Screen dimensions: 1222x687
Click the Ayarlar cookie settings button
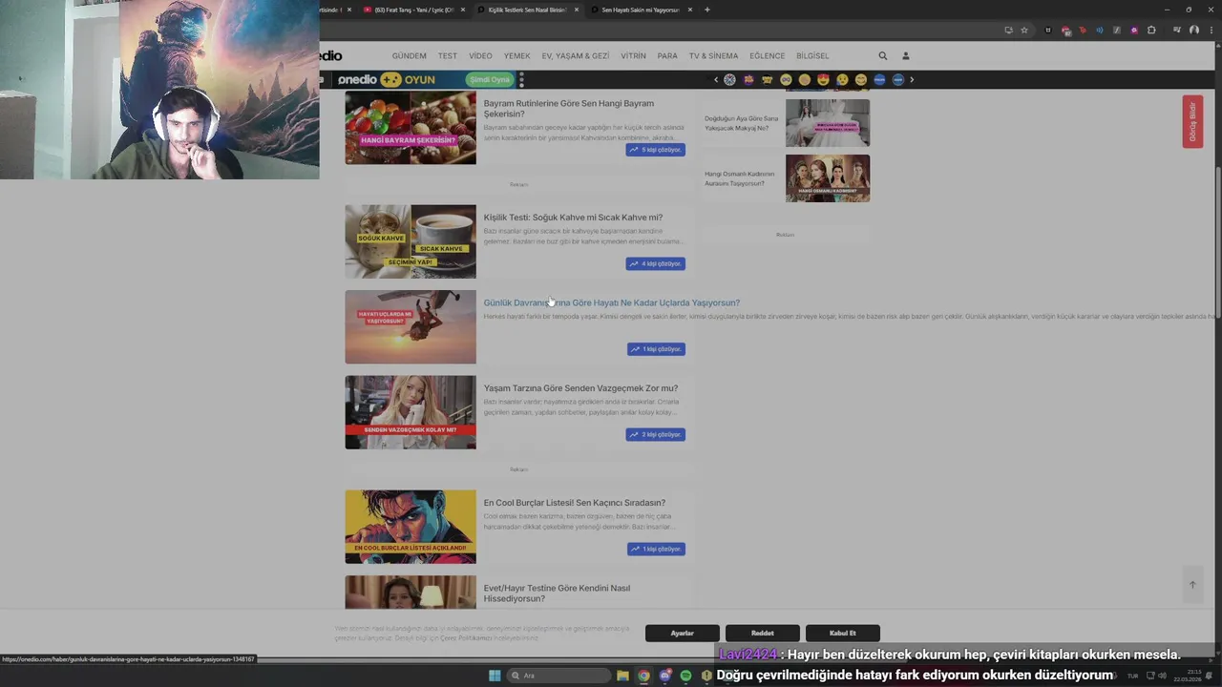[x=682, y=633]
